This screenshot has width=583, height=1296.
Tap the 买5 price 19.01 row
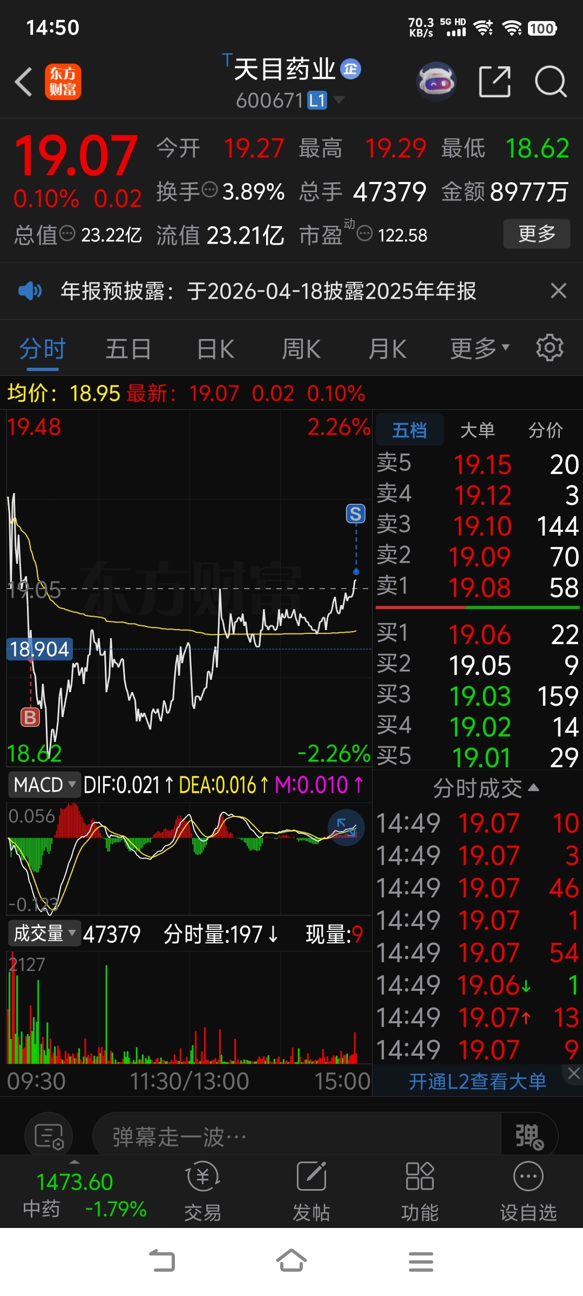478,757
